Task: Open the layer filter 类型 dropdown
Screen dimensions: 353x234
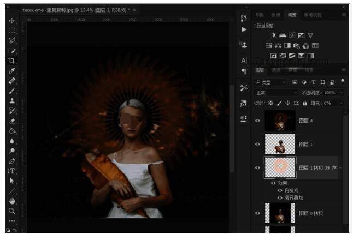Action: coord(270,82)
